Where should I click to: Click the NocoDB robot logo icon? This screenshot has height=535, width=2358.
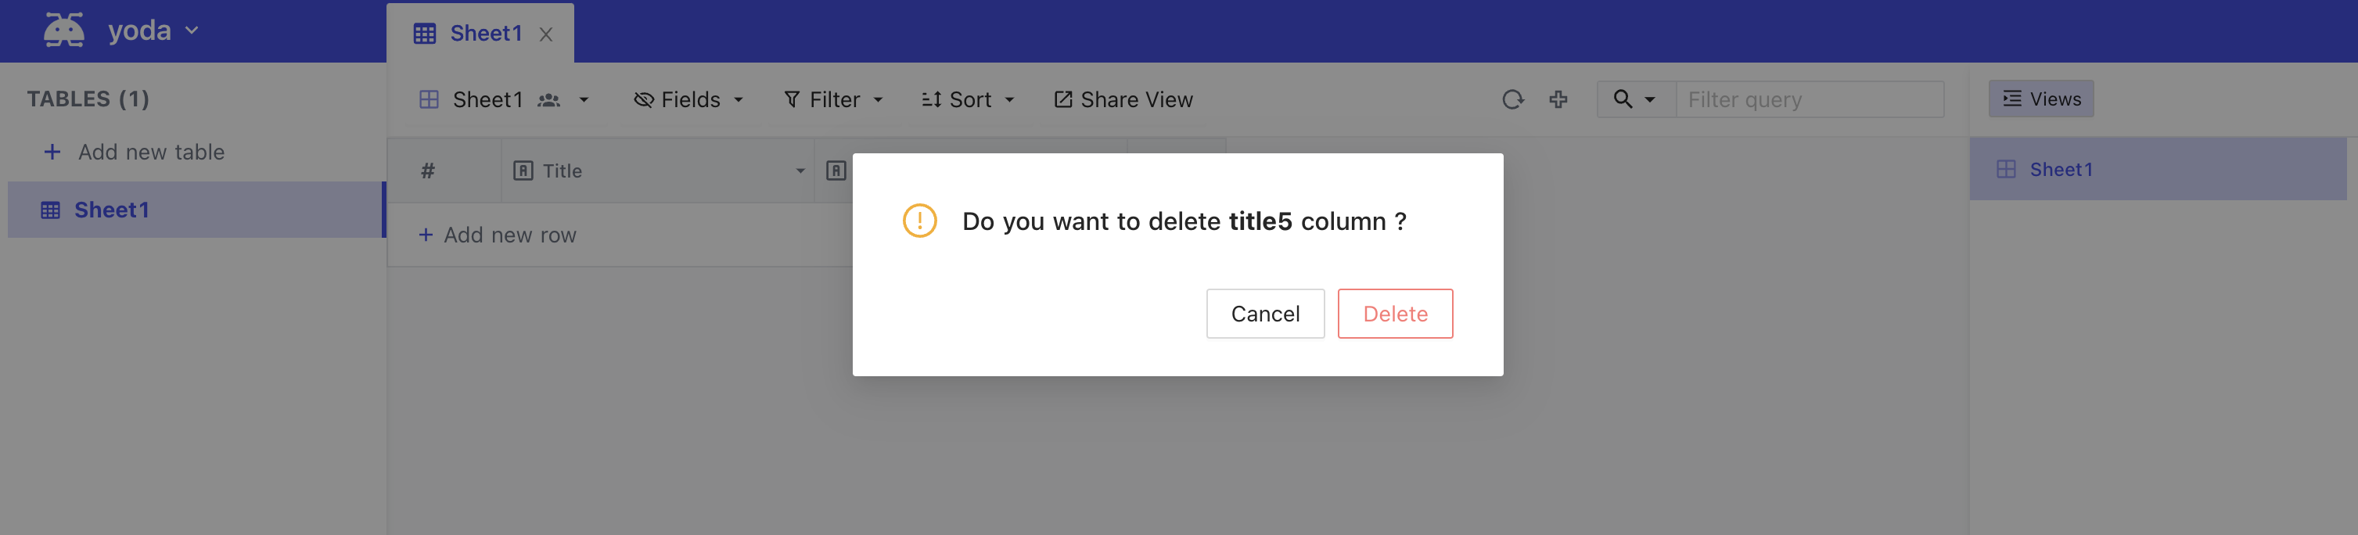64,31
